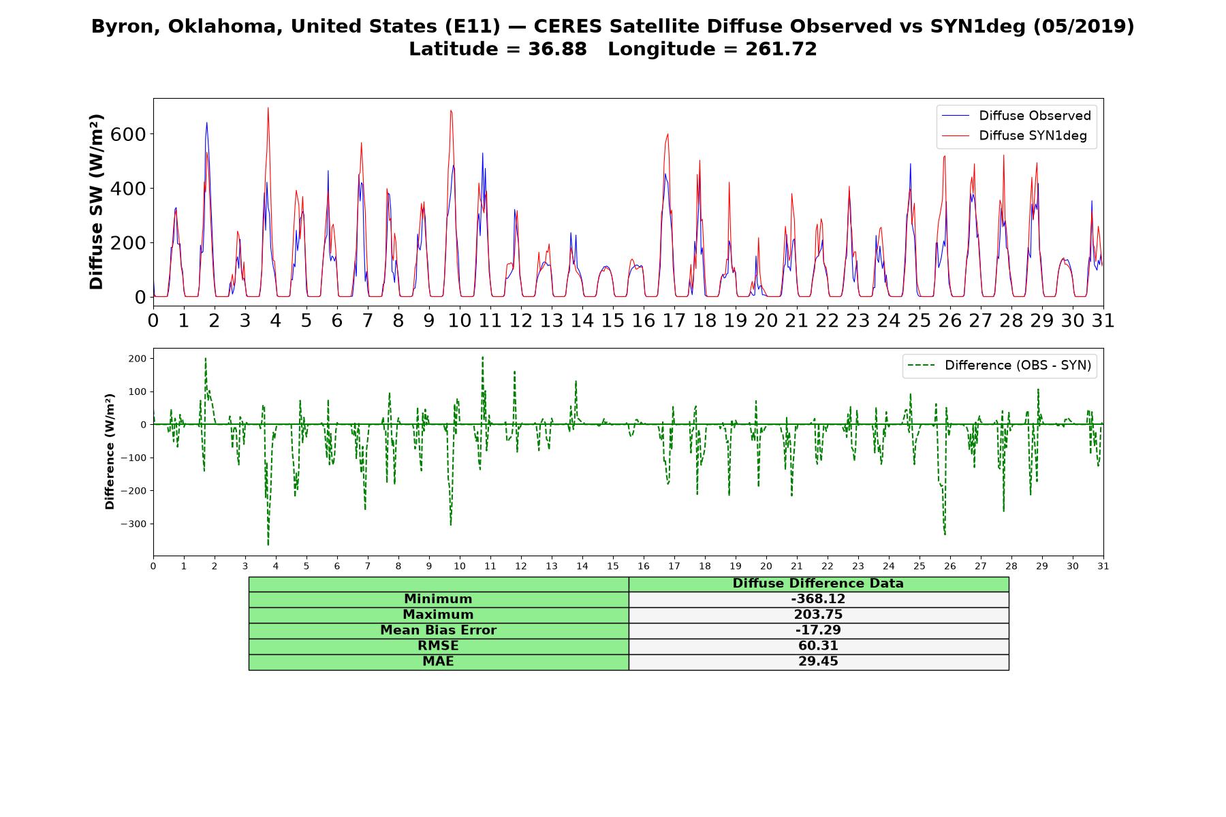Click the Diffuse SW (W/m²) axis label

pyautogui.click(x=96, y=202)
